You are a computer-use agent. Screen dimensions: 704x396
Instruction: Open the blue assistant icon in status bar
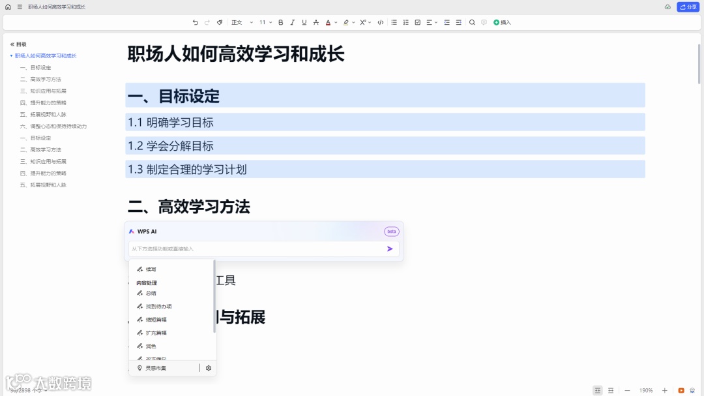pos(692,390)
